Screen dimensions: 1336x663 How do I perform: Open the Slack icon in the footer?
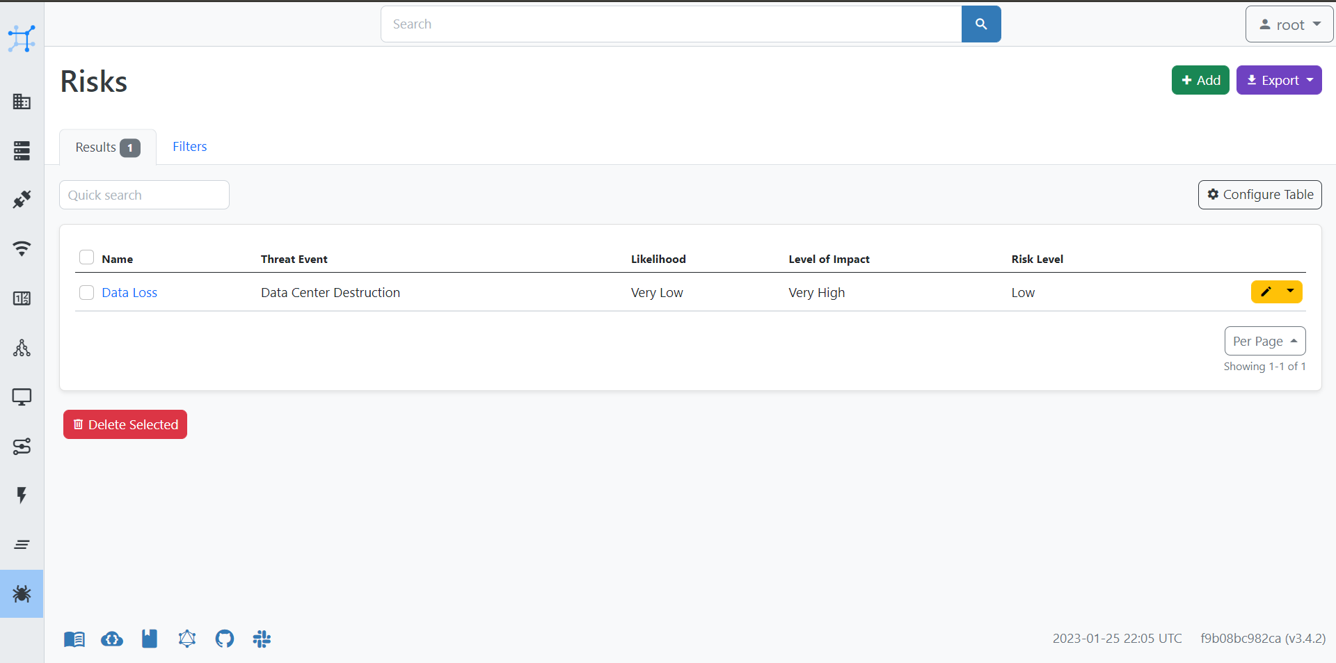[262, 639]
